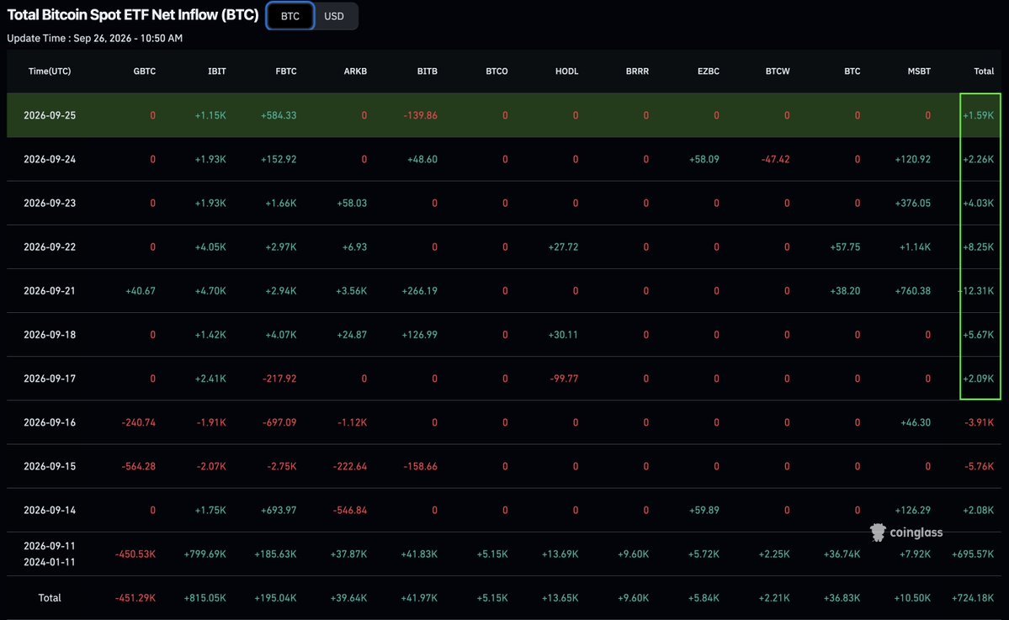Click the +48.60 BITB value
Viewport: 1009px width, 620px height.
pyautogui.click(x=422, y=160)
